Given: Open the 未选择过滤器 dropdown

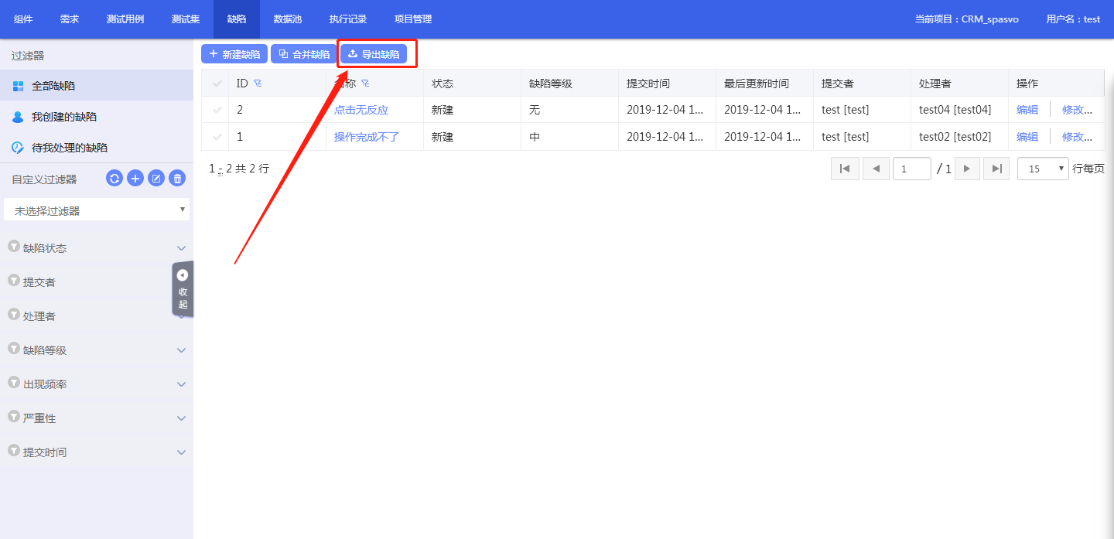Looking at the screenshot, I should (97, 210).
